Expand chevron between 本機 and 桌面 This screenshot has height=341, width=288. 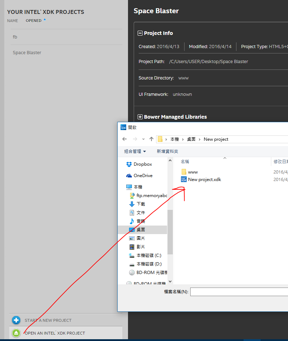click(183, 139)
